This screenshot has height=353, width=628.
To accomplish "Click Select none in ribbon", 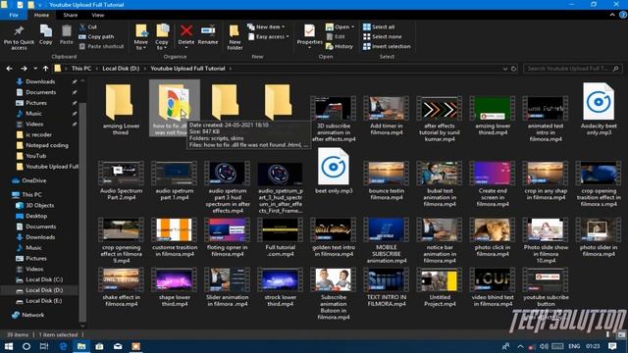I will click(382, 36).
